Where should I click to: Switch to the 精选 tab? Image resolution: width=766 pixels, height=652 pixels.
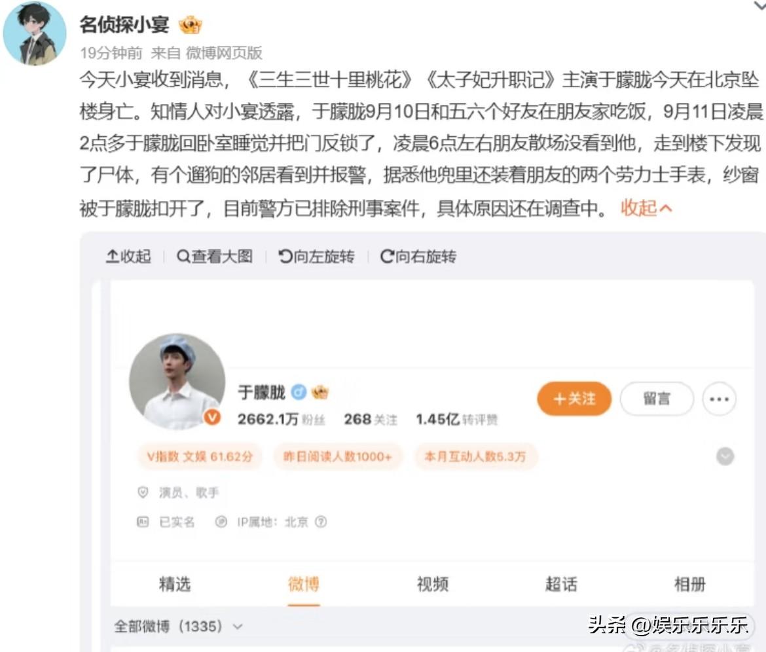pos(174,584)
